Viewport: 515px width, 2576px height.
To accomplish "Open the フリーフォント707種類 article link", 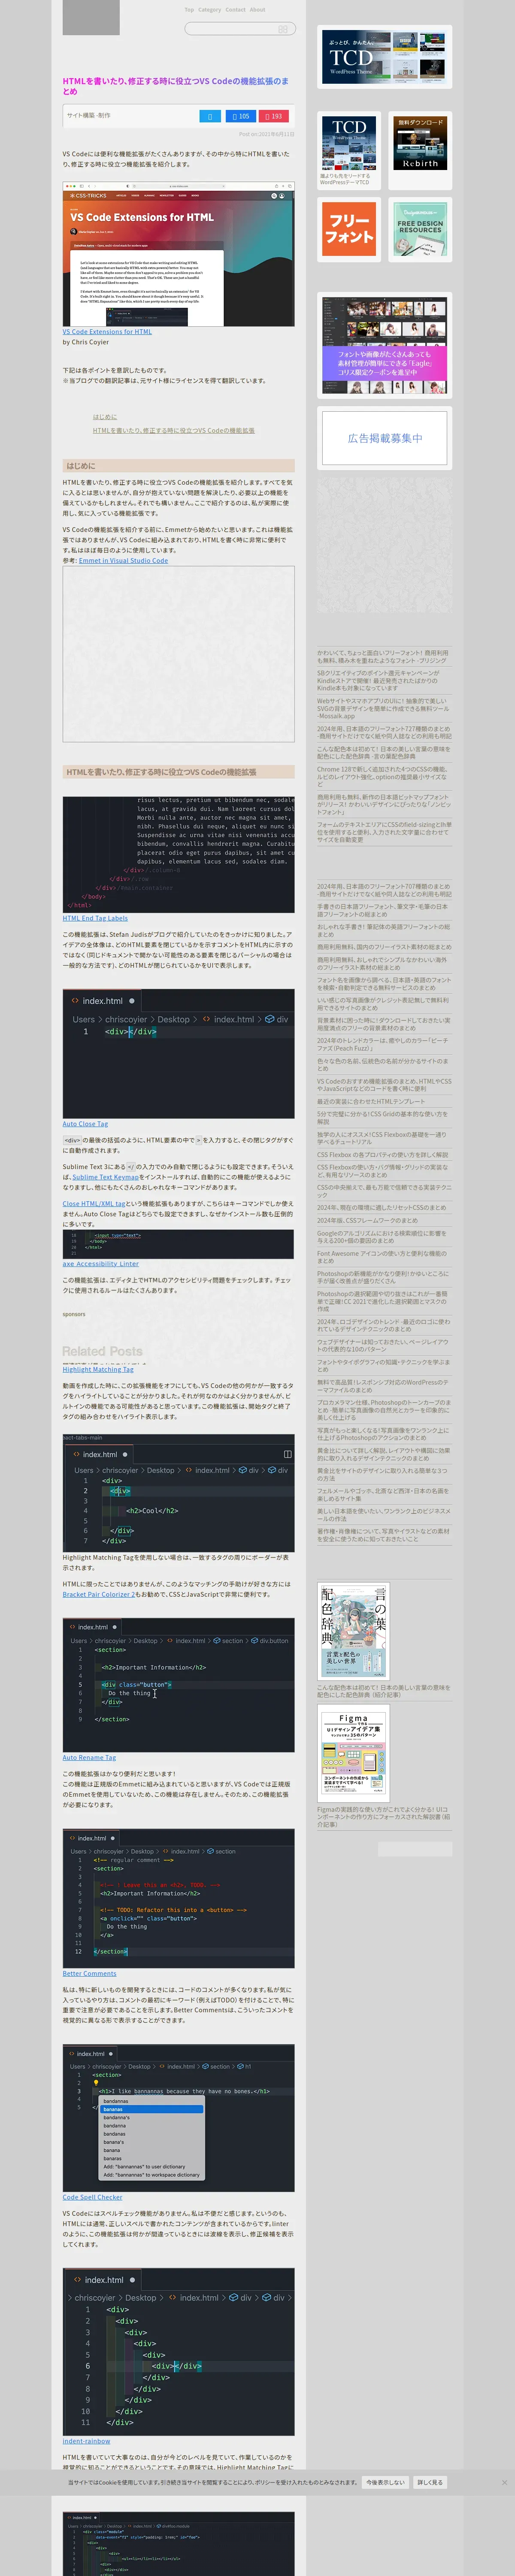I will click(x=384, y=890).
